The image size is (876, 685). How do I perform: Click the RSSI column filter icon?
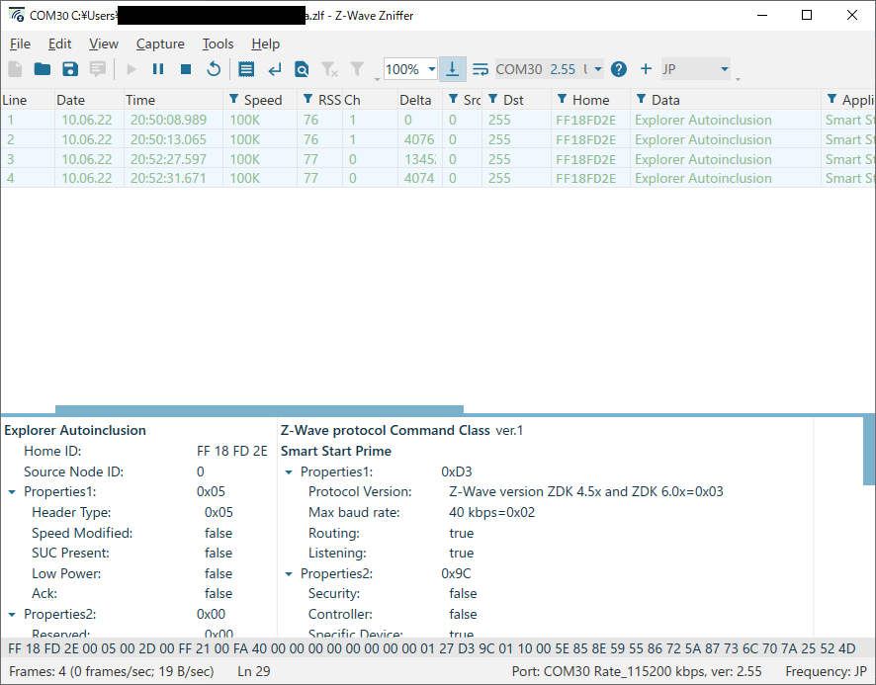(307, 99)
